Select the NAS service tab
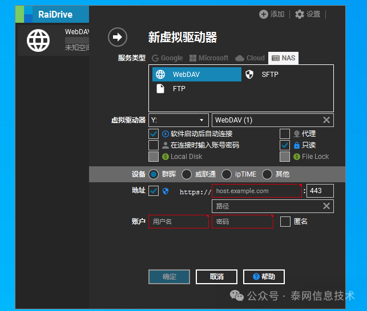 click(x=283, y=58)
